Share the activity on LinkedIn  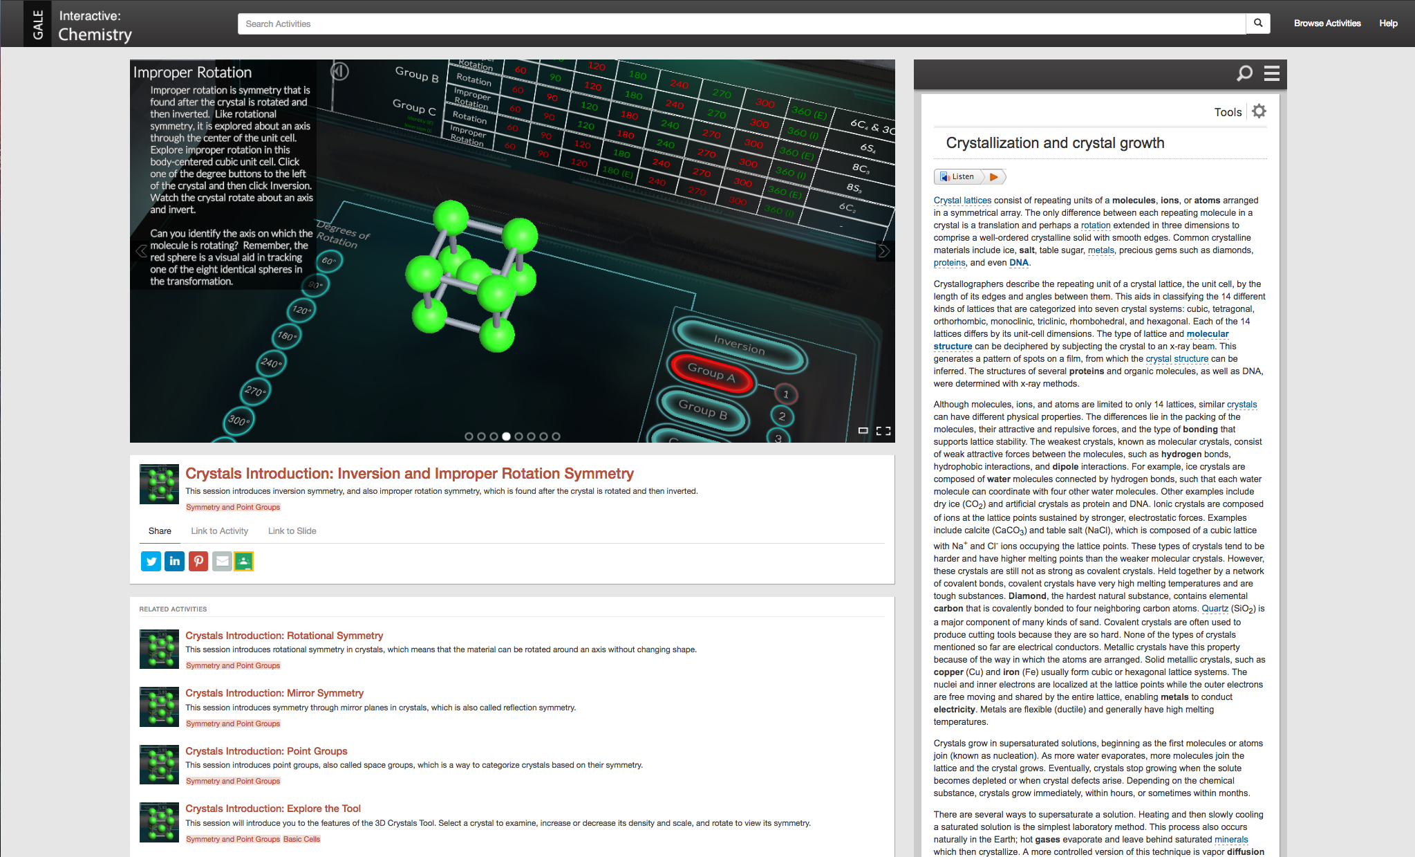[x=174, y=561]
